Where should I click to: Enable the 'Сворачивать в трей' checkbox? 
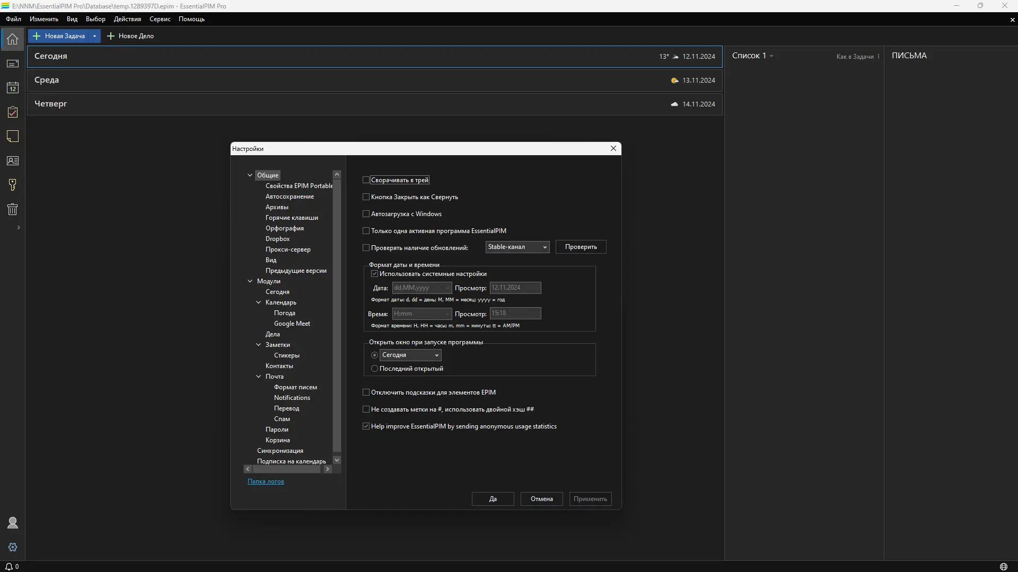tap(366, 180)
